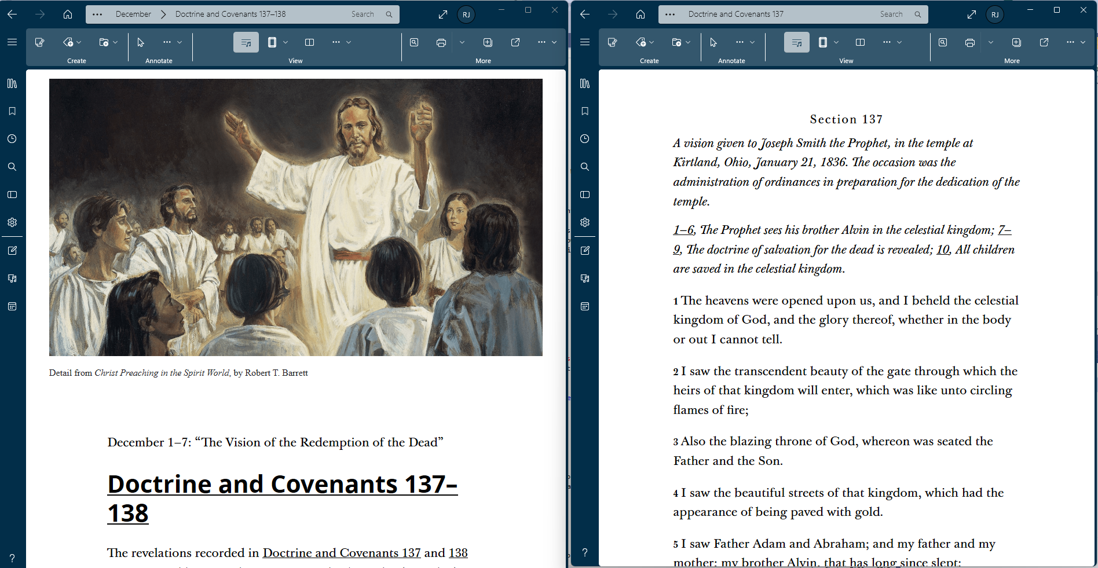The height and width of the screenshot is (568, 1098).
Task: Follow Doctrine and Covenants 137 body link
Action: tap(342, 553)
